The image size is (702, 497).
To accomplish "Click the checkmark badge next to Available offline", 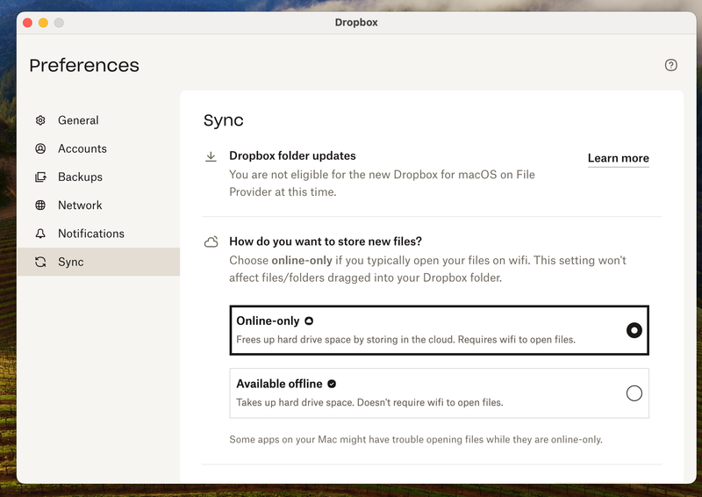I will coord(332,384).
